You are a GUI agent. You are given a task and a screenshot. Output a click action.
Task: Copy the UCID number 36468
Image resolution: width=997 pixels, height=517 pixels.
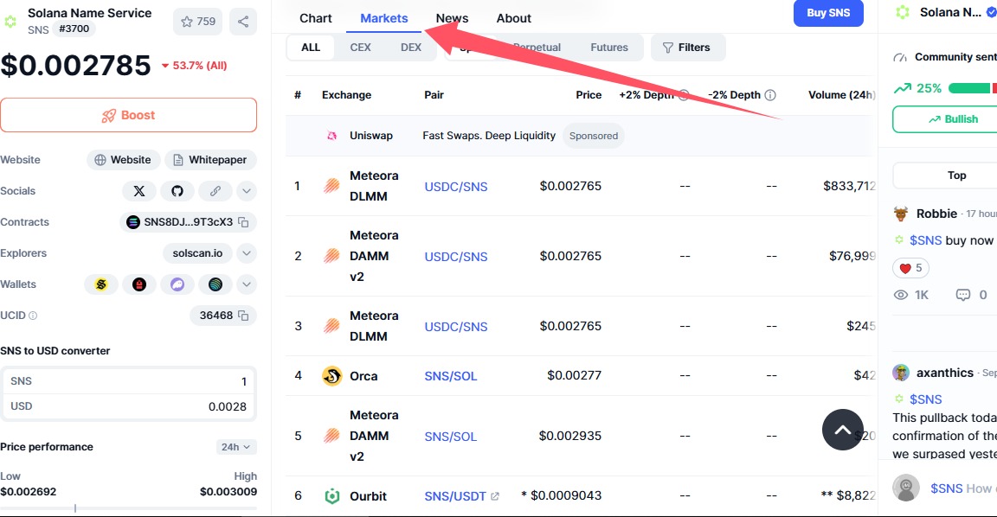click(x=244, y=316)
